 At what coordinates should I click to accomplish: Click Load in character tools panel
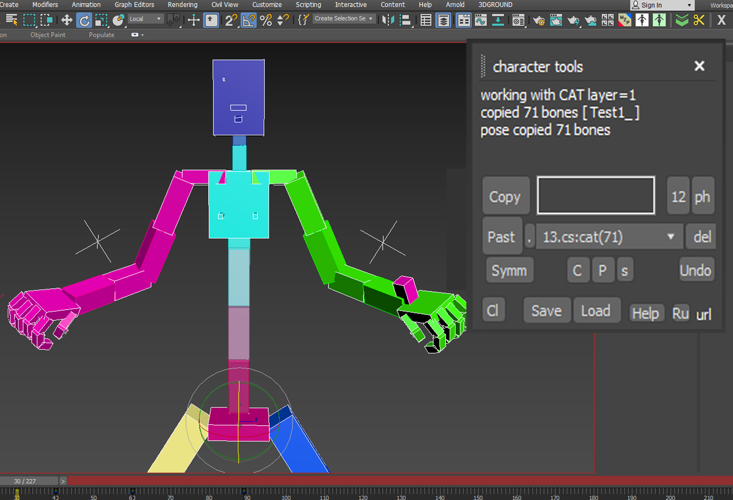[x=597, y=310]
